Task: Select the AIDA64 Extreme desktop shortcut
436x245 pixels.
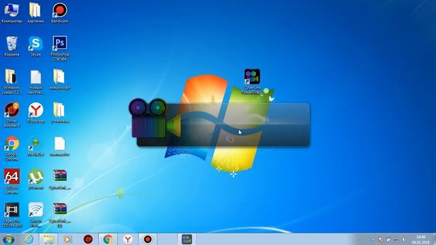Action: (12, 182)
